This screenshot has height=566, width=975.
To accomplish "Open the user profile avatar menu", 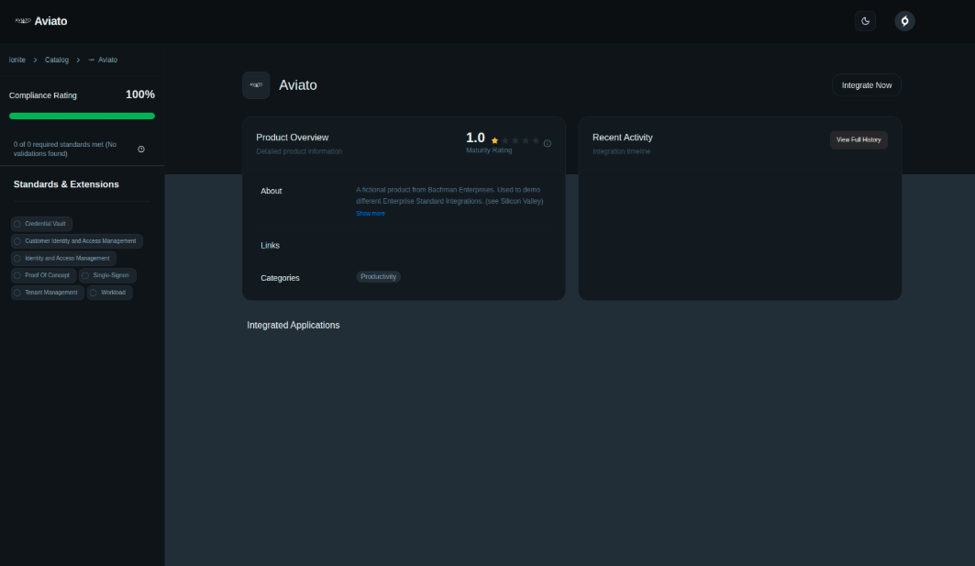I will coord(904,21).
